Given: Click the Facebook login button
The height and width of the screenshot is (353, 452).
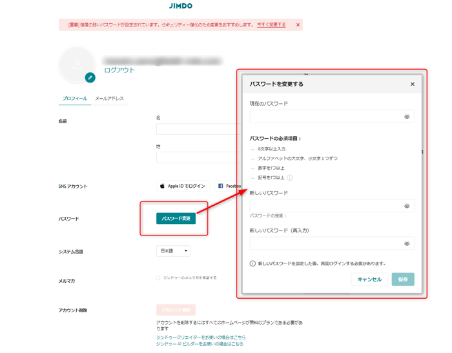Looking at the screenshot, I should tap(228, 186).
